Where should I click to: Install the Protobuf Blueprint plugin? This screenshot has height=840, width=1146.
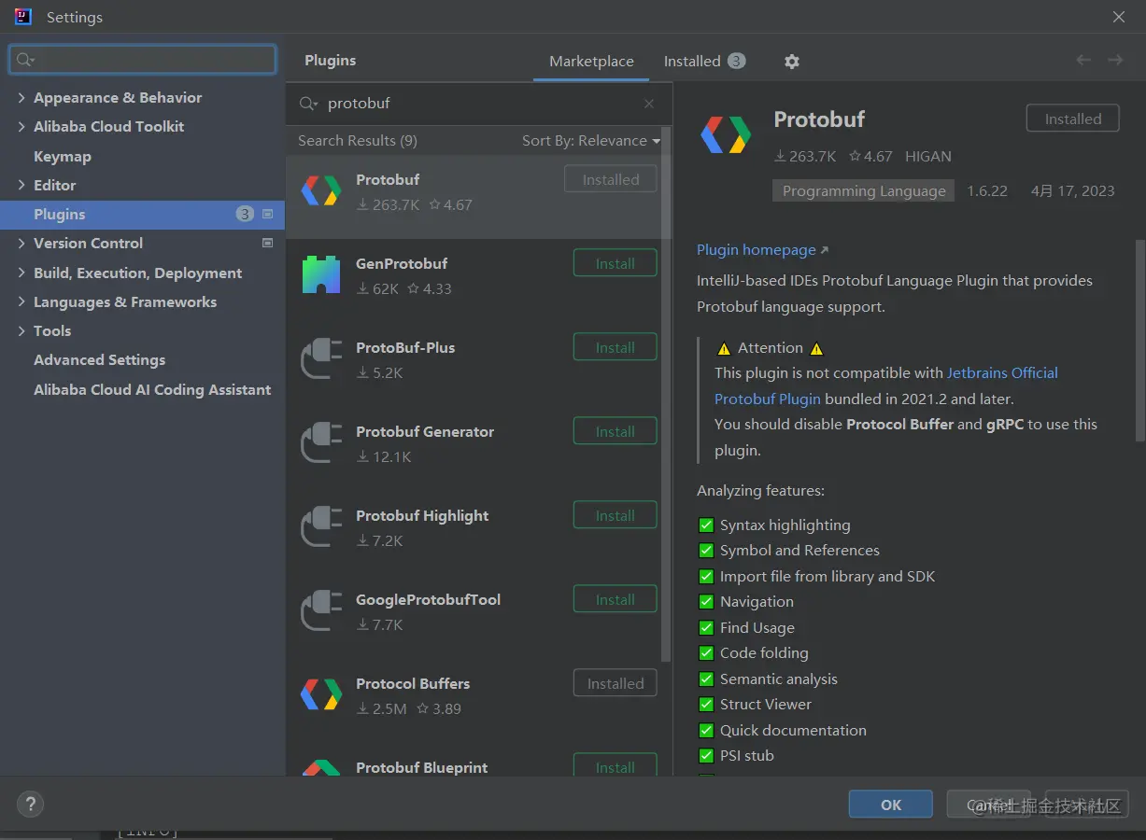coord(615,765)
